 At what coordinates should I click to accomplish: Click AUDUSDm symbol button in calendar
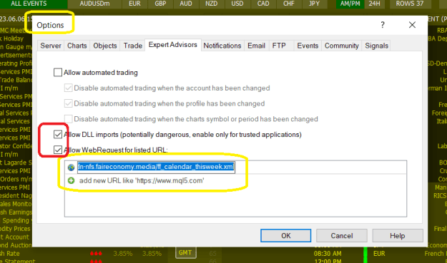[94, 4]
